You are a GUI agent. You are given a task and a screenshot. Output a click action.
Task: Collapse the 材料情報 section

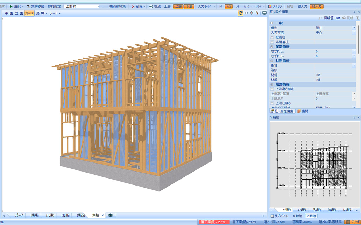click(272, 61)
